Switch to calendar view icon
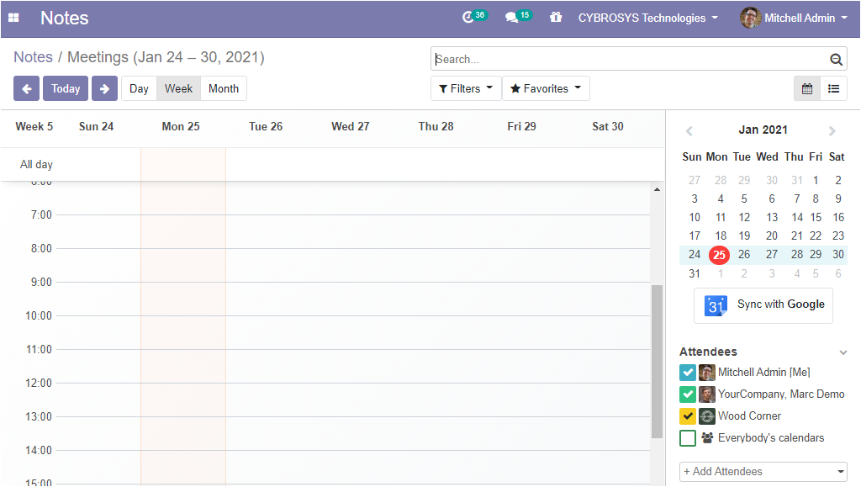The width and height of the screenshot is (861, 487). coord(807,88)
